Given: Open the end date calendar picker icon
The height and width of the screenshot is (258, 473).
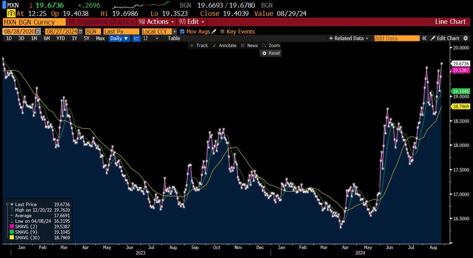Looking at the screenshot, I should tap(81, 32).
